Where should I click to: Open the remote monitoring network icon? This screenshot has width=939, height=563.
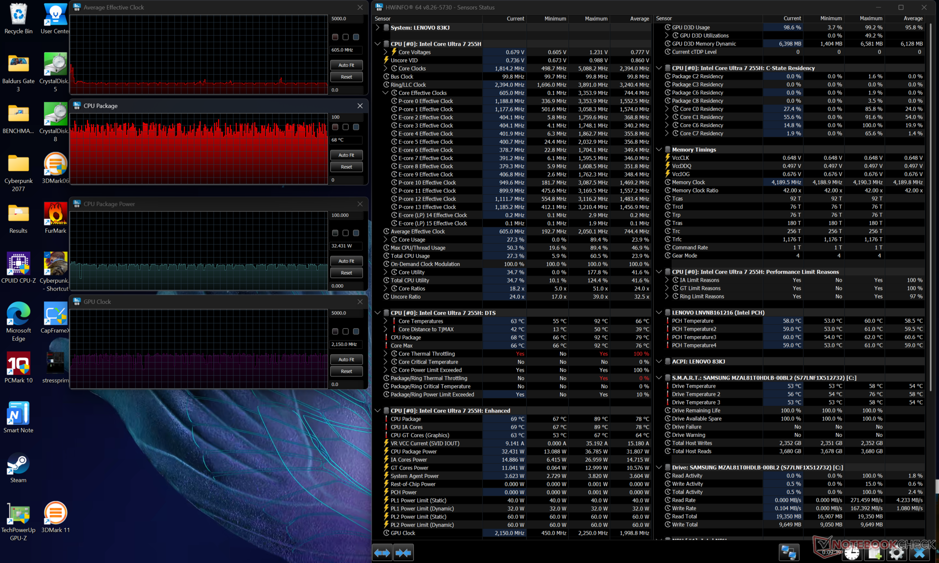[x=788, y=553]
